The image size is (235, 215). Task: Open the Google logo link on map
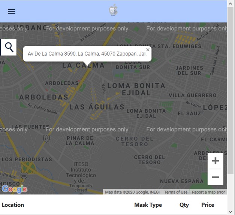(14, 189)
